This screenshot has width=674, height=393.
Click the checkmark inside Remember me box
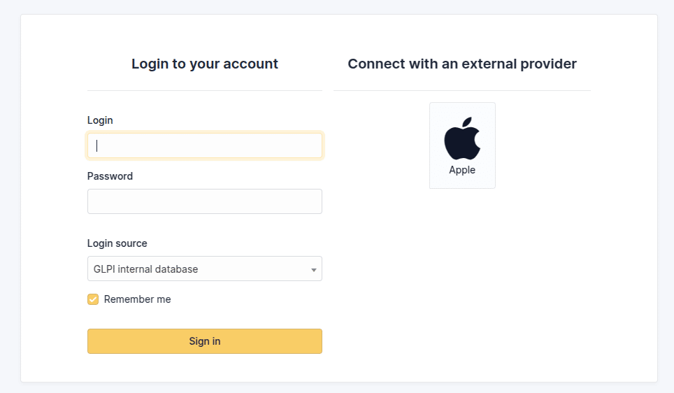(93, 299)
